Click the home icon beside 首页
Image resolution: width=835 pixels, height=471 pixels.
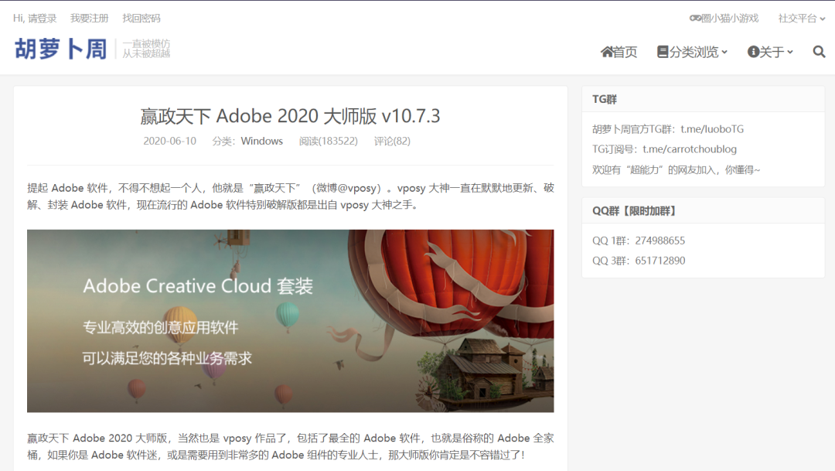tap(607, 52)
